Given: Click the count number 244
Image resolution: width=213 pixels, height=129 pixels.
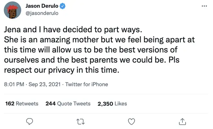Looking at the screenshot, I should tap(50, 103).
